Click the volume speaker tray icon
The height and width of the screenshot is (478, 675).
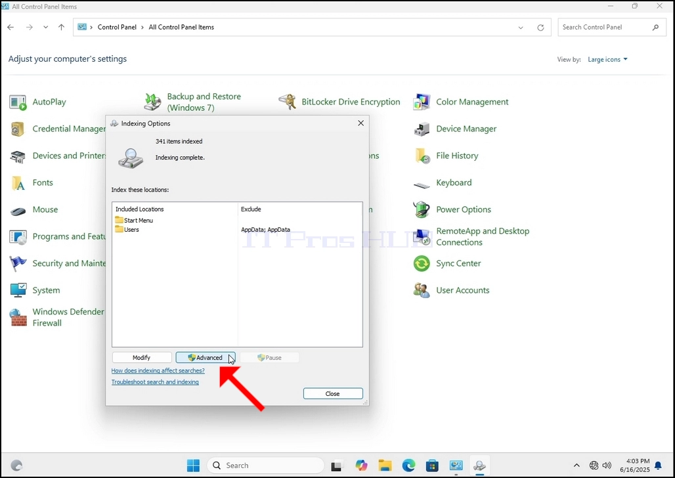pos(607,466)
